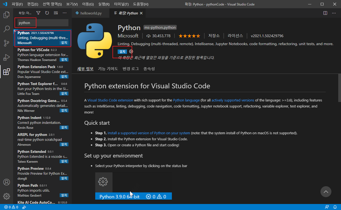Open the 선택 영역(S) menu
The height and width of the screenshot is (210, 341).
[x=52, y=4]
